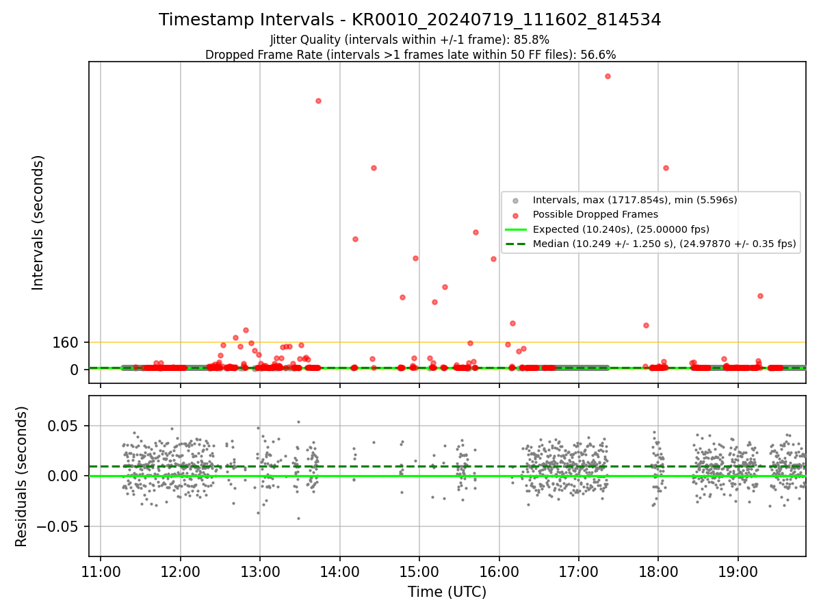Image resolution: width=821 pixels, height=616 pixels.
Task: Click the 0.00 residuals tick label
Action: pos(64,476)
